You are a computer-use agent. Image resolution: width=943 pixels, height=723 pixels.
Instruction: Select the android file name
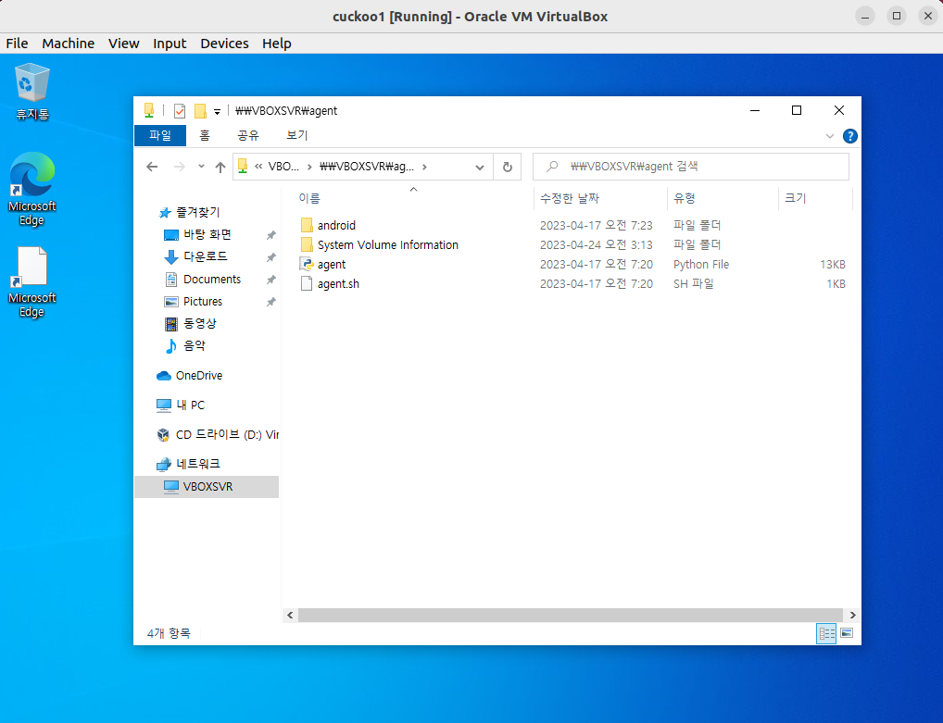(x=336, y=225)
